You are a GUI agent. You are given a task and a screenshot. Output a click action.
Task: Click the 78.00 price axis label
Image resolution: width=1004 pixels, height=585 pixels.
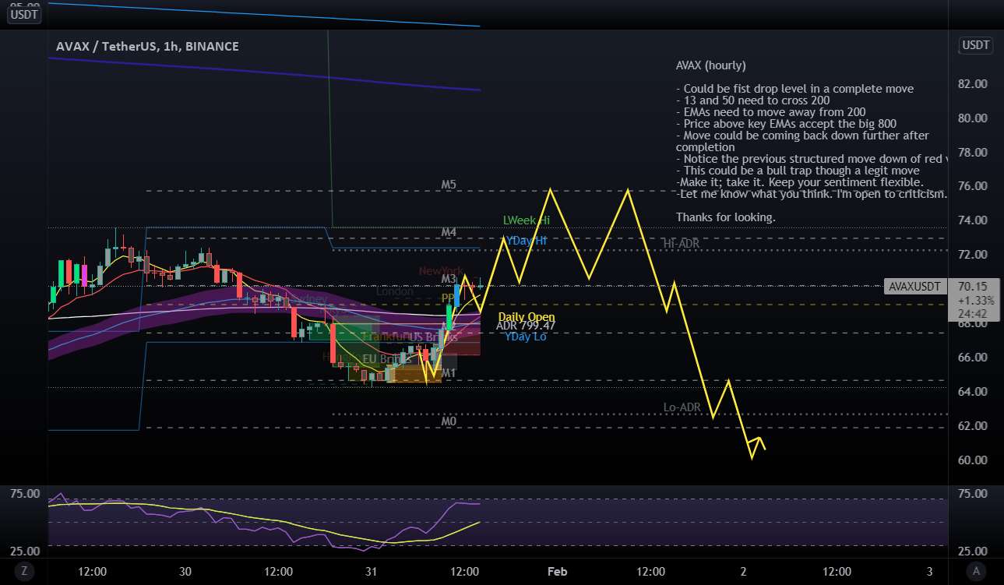point(971,153)
